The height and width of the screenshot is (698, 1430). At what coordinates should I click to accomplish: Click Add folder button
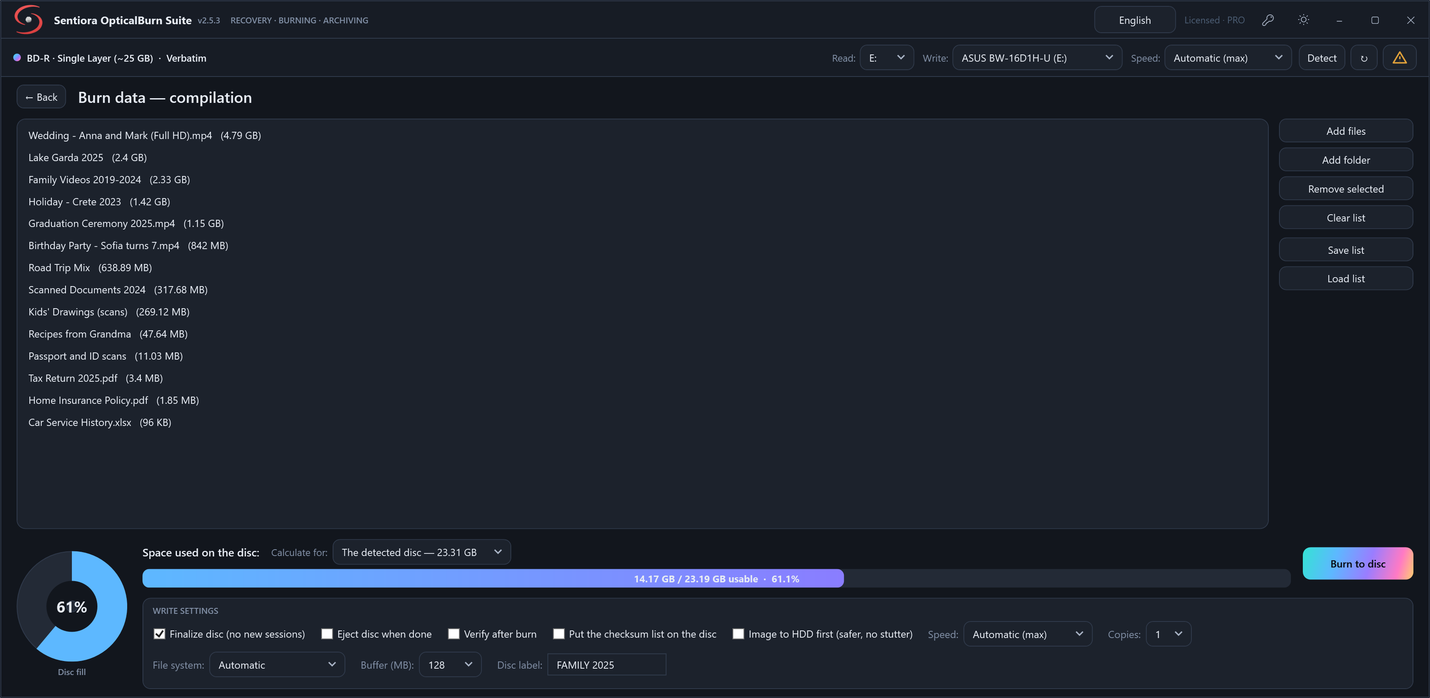point(1346,160)
